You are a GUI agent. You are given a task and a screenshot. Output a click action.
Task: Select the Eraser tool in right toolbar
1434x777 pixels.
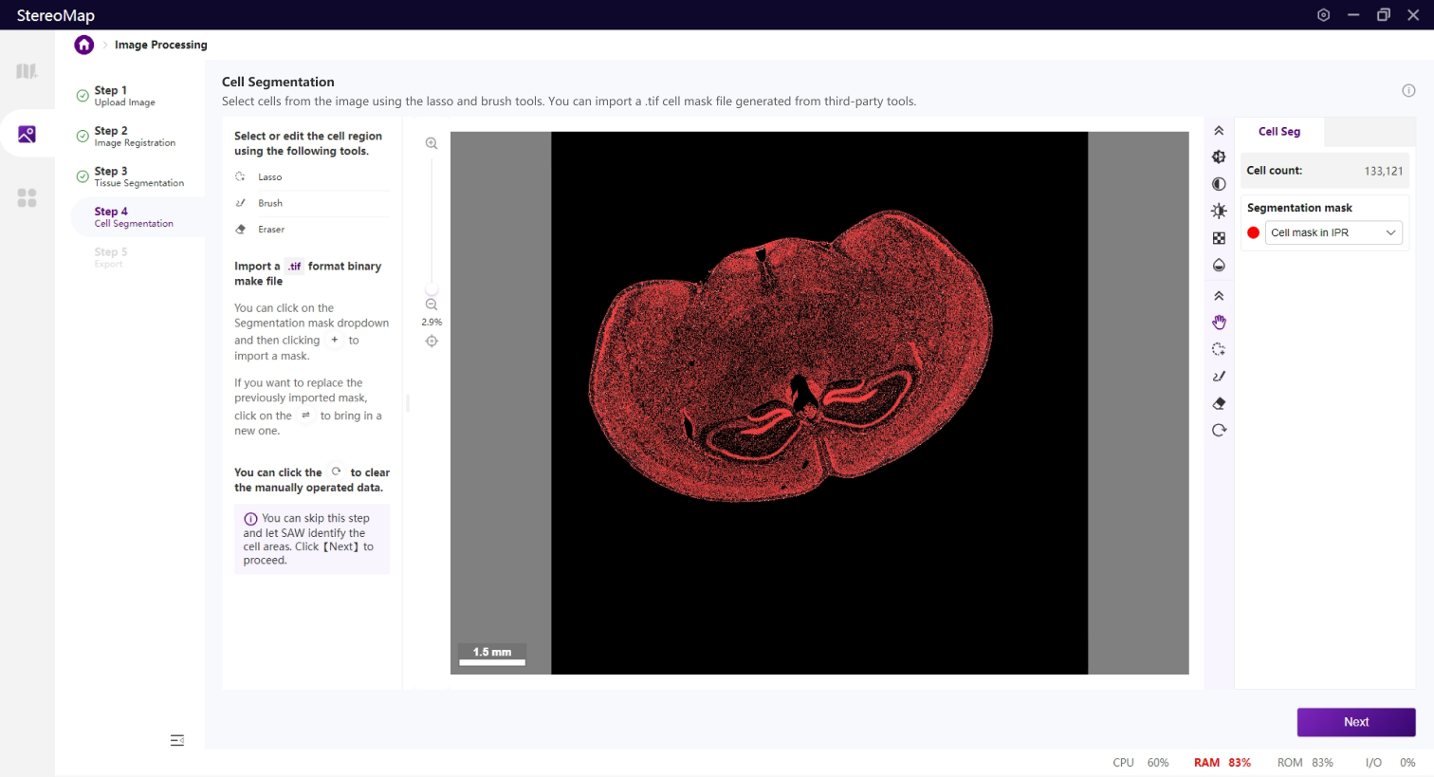coord(1219,403)
